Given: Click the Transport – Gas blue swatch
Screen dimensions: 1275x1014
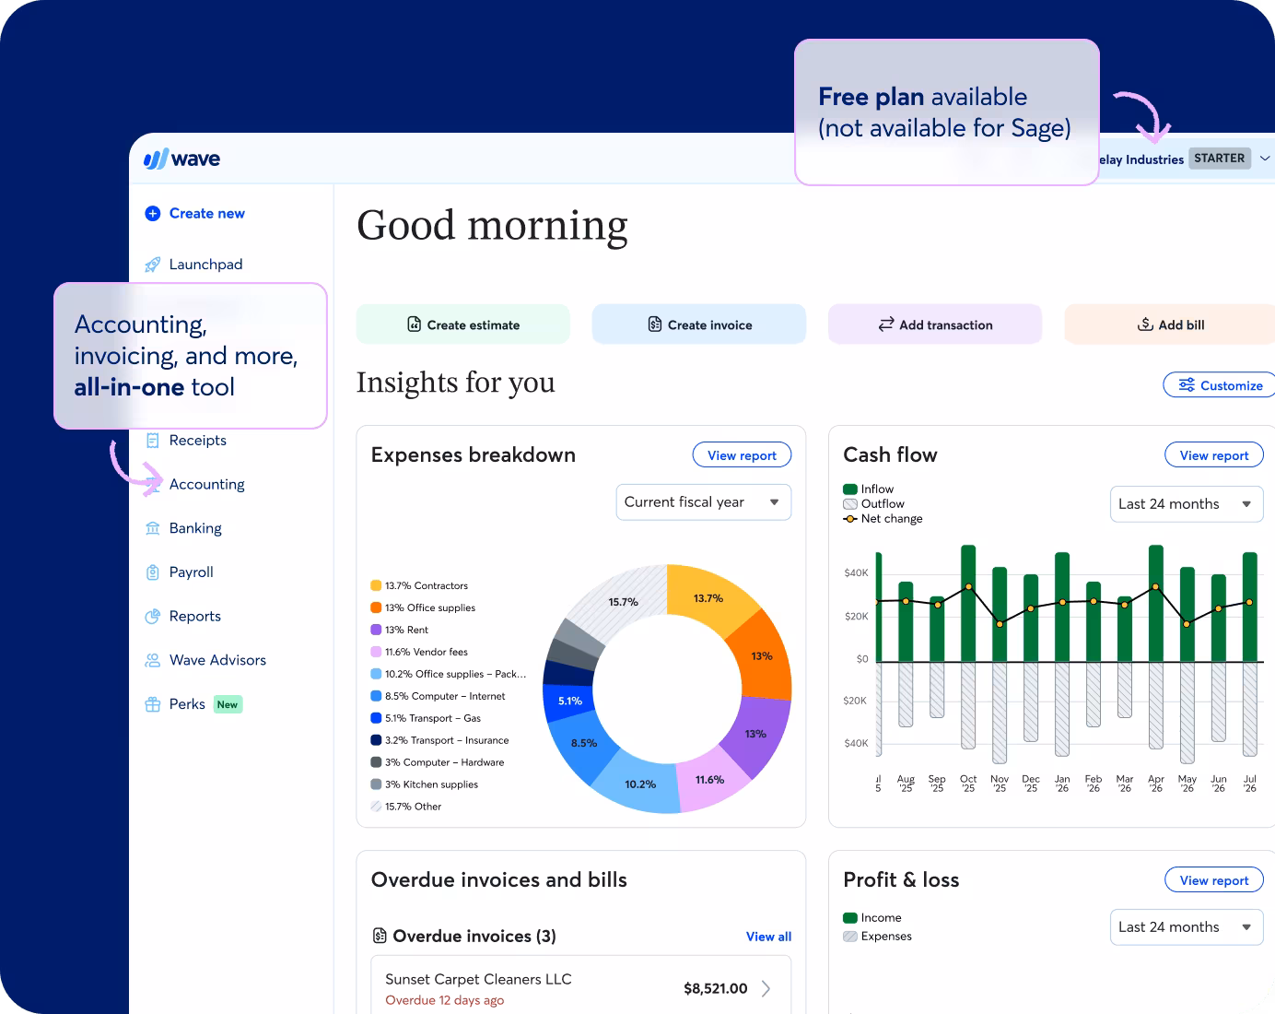Looking at the screenshot, I should tap(376, 718).
